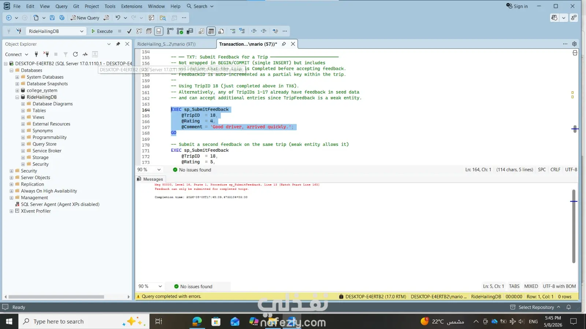Image resolution: width=586 pixels, height=329 pixels.
Task: Open Object Explorer window position dropdown
Action: (109, 44)
